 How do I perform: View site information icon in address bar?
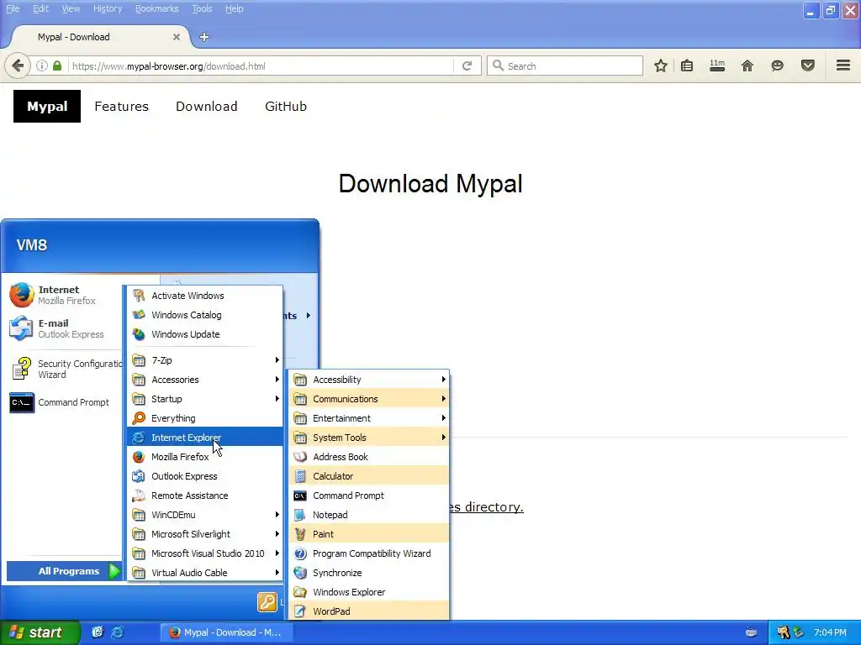(42, 66)
